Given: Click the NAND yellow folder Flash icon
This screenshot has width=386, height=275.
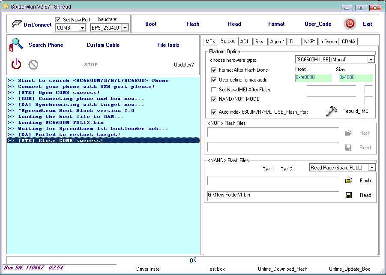Looking at the screenshot, I should tap(349, 181).
